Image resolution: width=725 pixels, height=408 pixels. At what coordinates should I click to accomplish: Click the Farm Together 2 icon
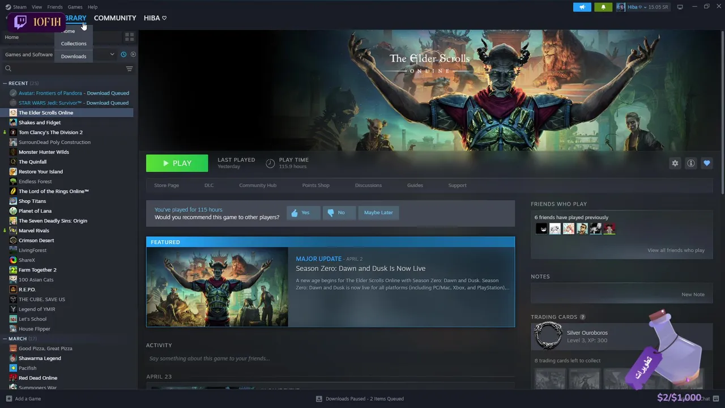(13, 270)
